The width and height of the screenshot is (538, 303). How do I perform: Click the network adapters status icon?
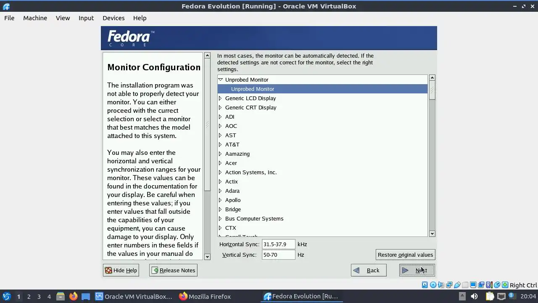click(x=449, y=285)
